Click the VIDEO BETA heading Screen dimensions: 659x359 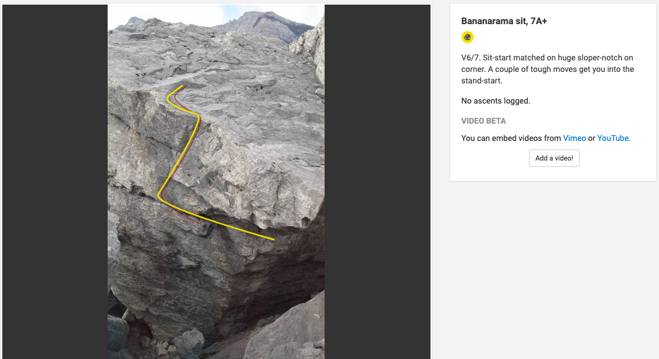(x=483, y=121)
